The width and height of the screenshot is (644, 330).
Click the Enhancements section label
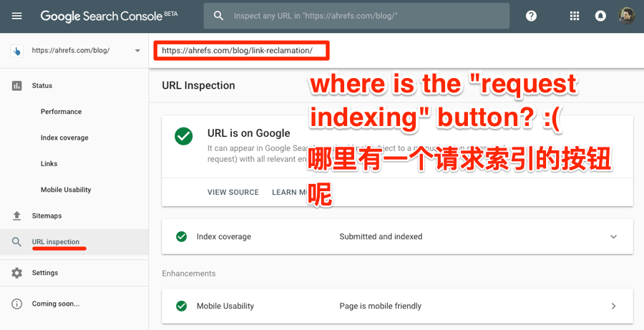pyautogui.click(x=188, y=273)
